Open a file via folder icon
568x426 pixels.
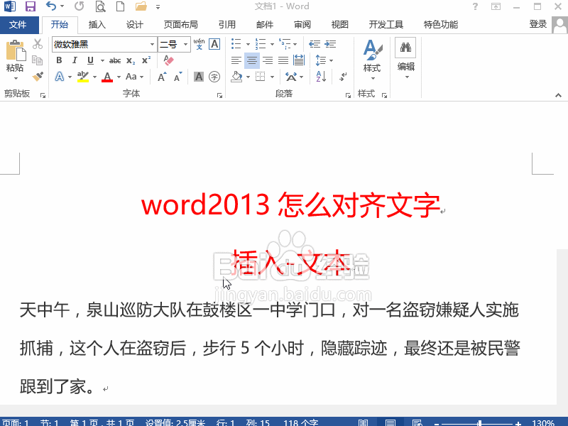coord(141,6)
